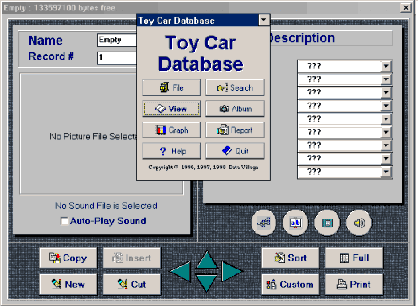Click the Name field containing 'Empty'

pyautogui.click(x=117, y=40)
